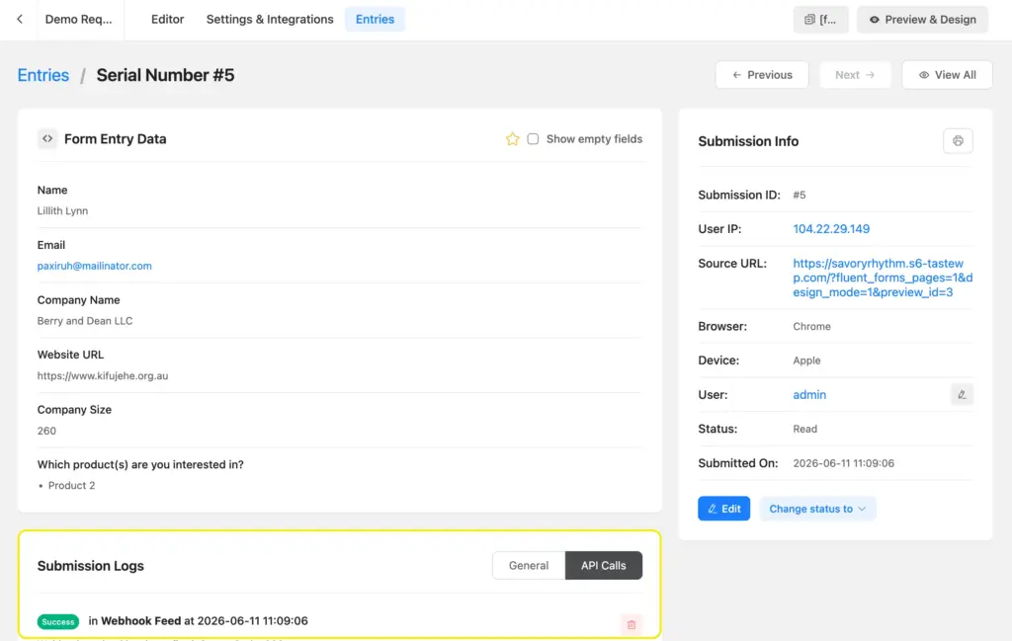The height and width of the screenshot is (641, 1012).
Task: Click Webhook Feed log text
Action: (140, 621)
